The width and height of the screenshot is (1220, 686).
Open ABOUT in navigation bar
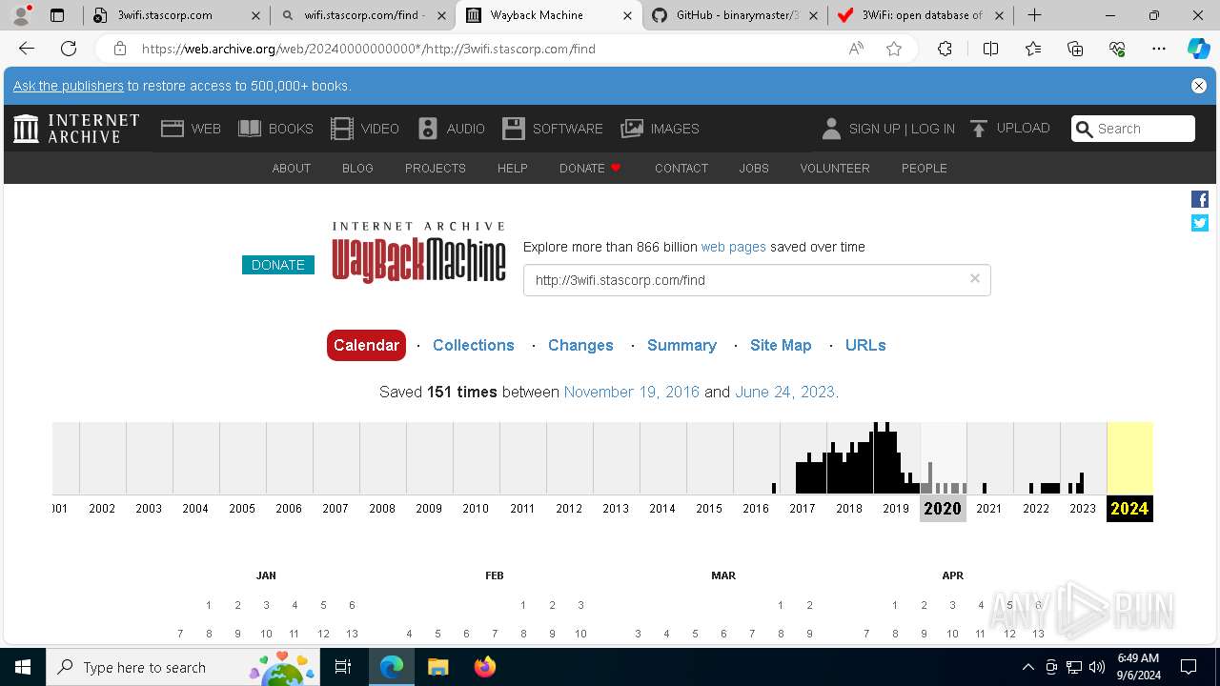point(292,168)
